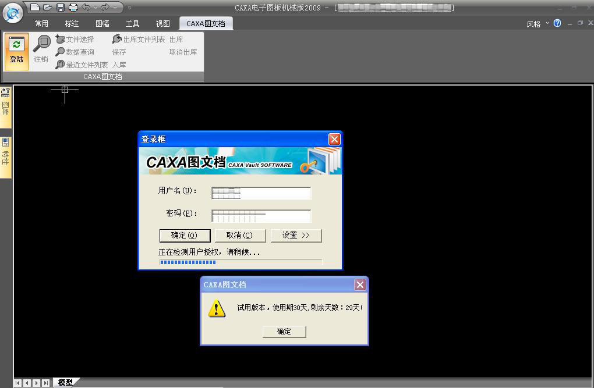
Task: Click 取消(C) in the login dialog
Action: [x=240, y=235]
